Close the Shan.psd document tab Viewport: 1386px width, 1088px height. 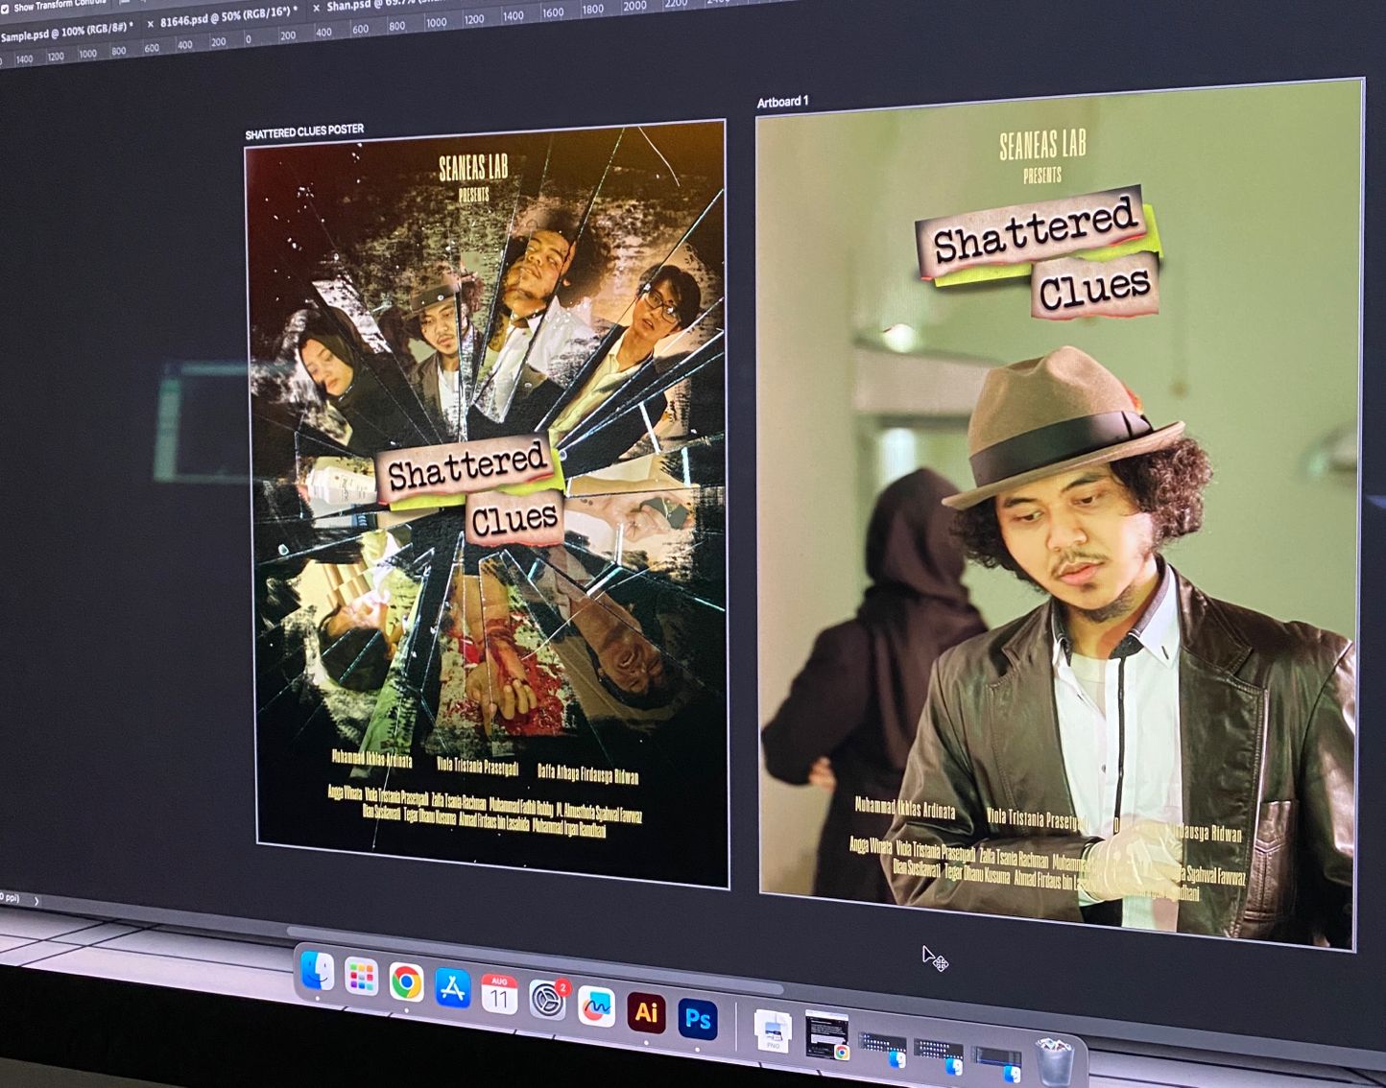(x=316, y=8)
